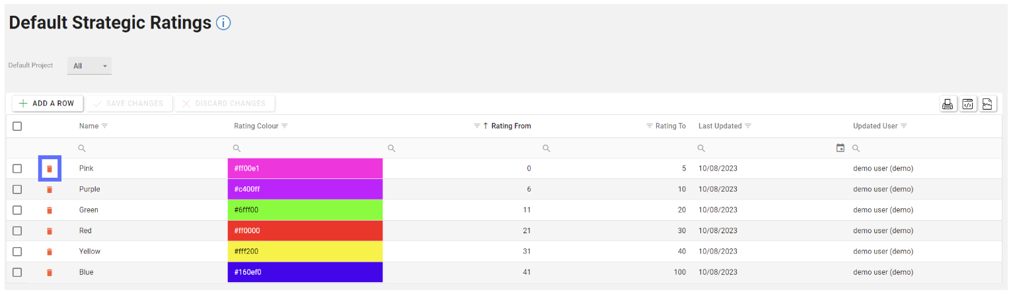Tick the select-all checkbox in header
The width and height of the screenshot is (1013, 294).
click(x=17, y=126)
